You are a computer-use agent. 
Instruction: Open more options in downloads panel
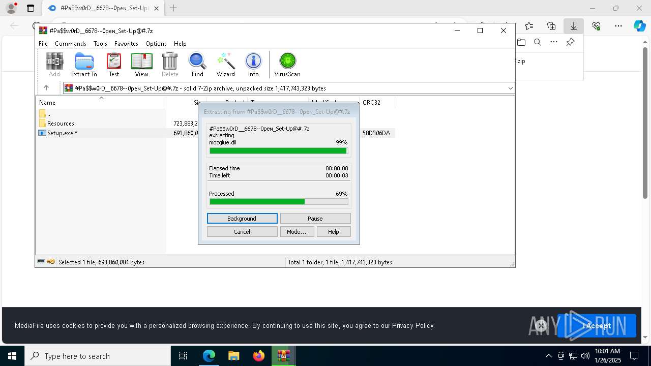point(554,42)
